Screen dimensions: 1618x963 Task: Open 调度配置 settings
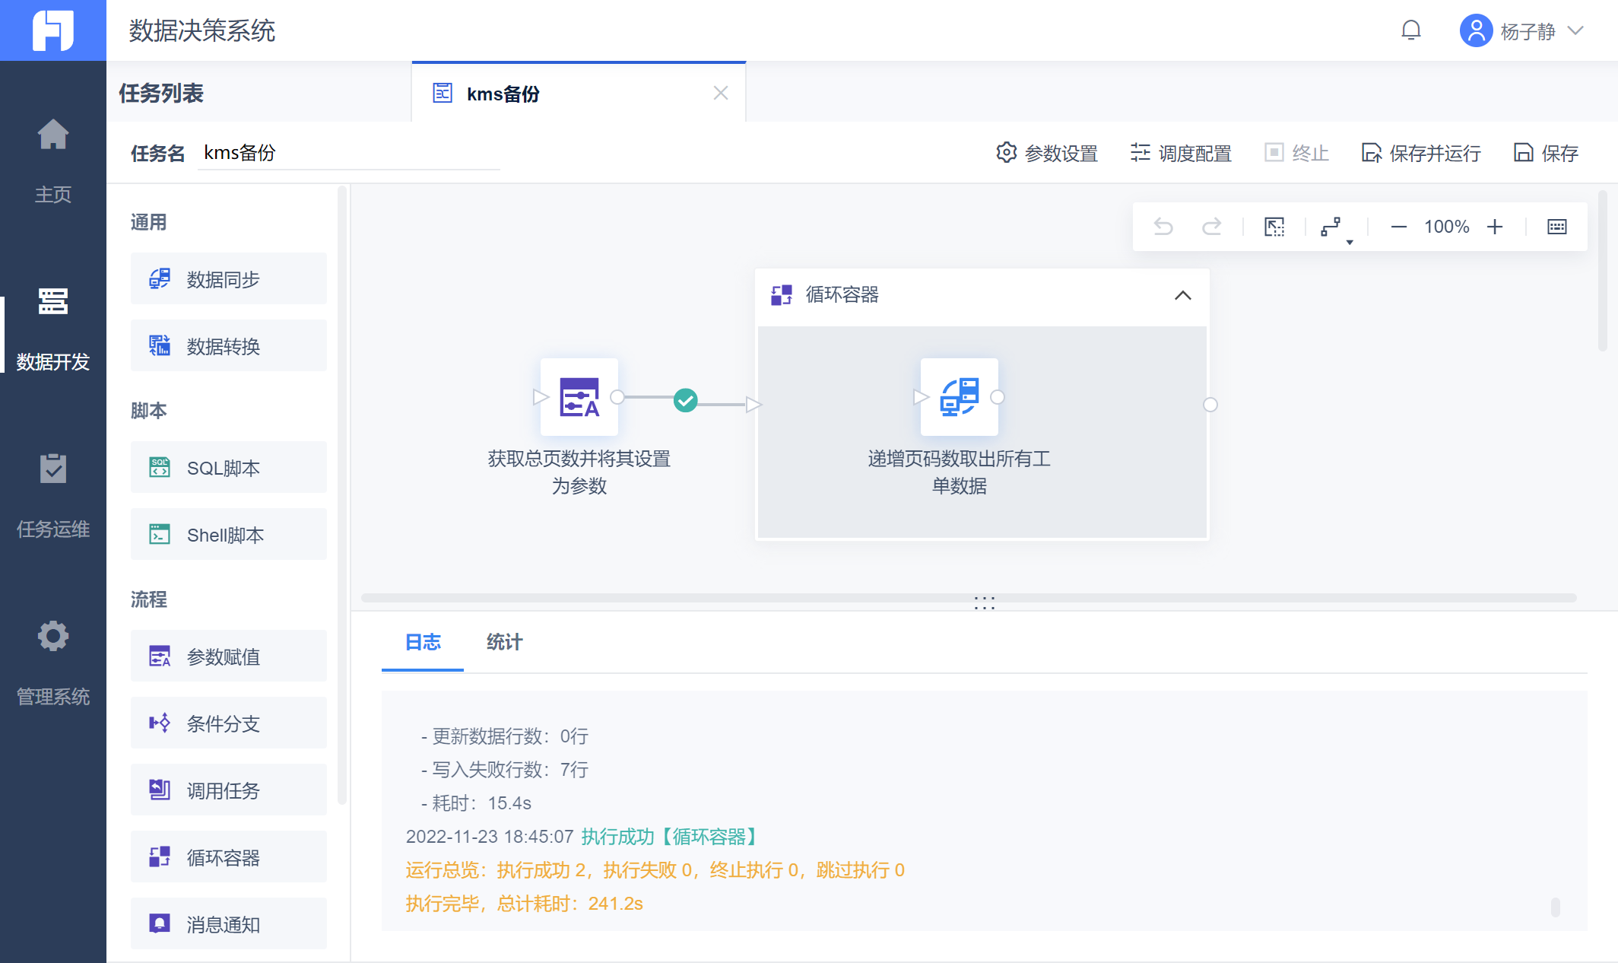click(1181, 153)
